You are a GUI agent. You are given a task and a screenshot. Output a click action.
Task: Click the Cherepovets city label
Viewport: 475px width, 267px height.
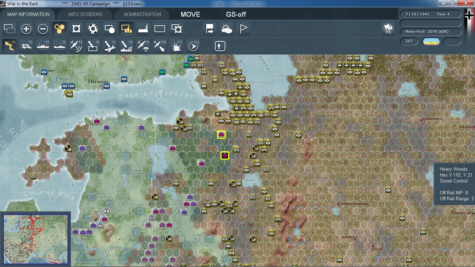tap(433, 119)
